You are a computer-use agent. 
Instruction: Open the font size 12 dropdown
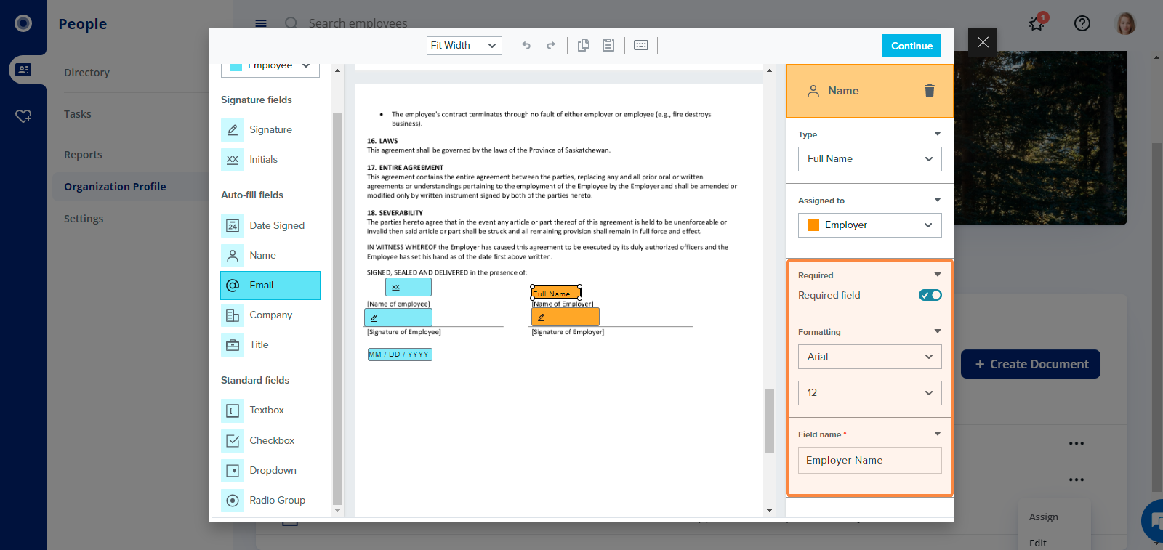click(870, 393)
